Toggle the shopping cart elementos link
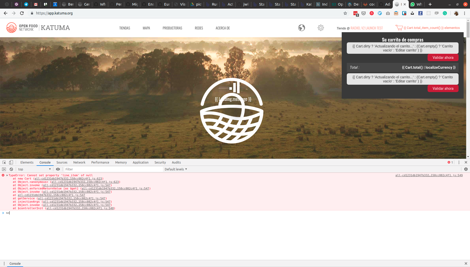This screenshot has height=267, width=470. (428, 28)
